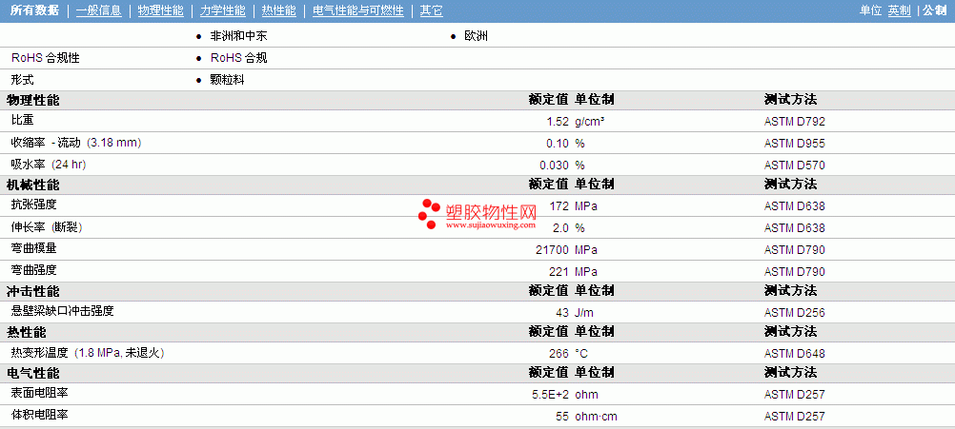Click the 欧洲 region entry

click(477, 36)
